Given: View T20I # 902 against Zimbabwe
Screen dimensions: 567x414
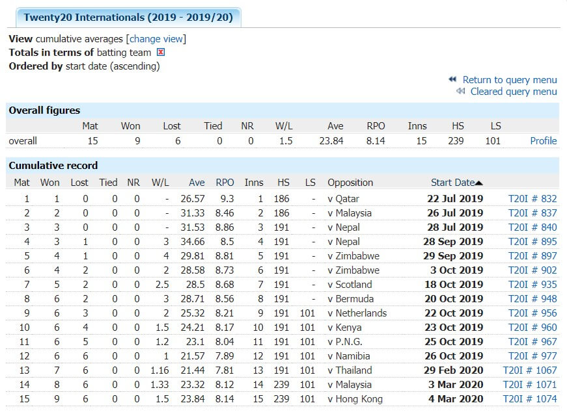Looking at the screenshot, I should point(532,270).
